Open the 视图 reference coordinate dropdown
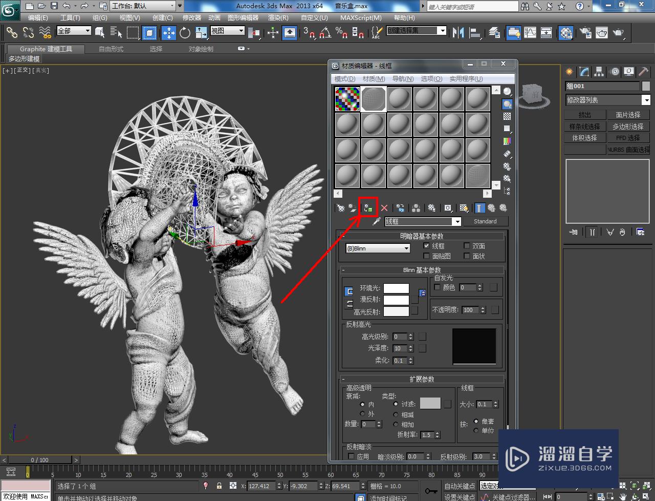 click(228, 31)
